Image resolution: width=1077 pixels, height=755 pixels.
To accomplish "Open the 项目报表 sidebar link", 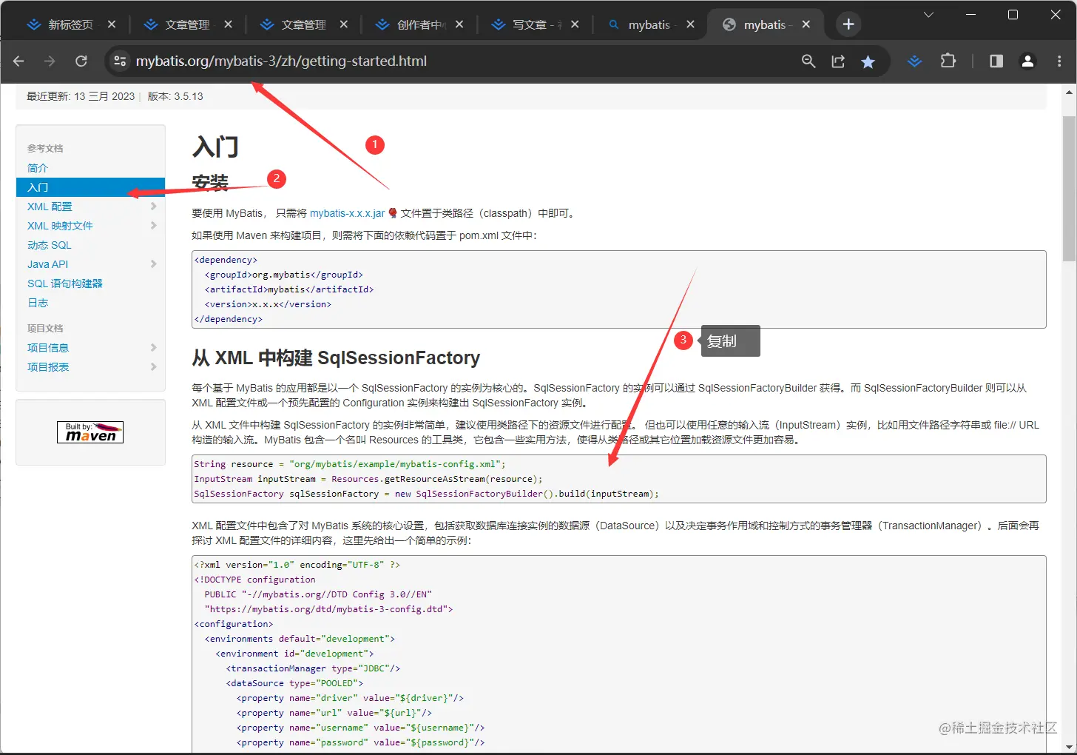I will pyautogui.click(x=48, y=367).
